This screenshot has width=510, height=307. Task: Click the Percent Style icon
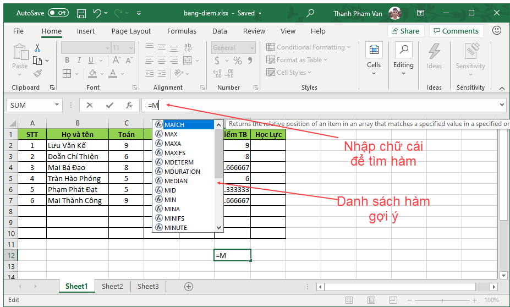[x=238, y=61]
